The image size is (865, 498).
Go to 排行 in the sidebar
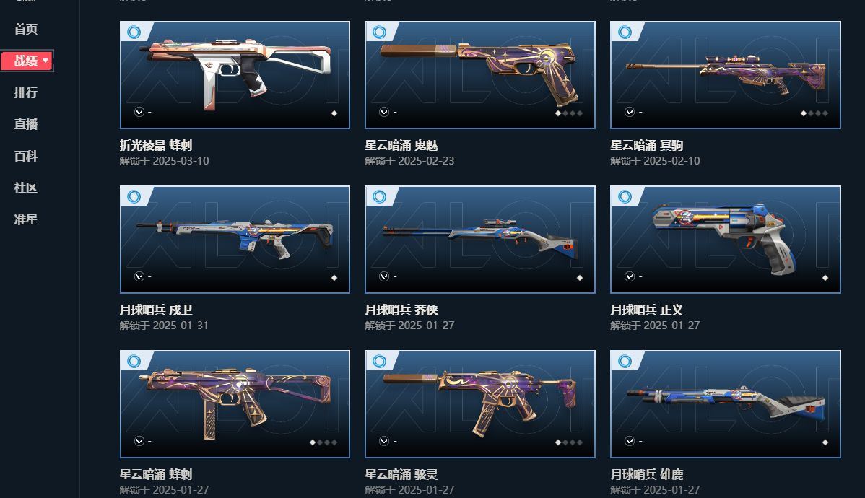[26, 92]
